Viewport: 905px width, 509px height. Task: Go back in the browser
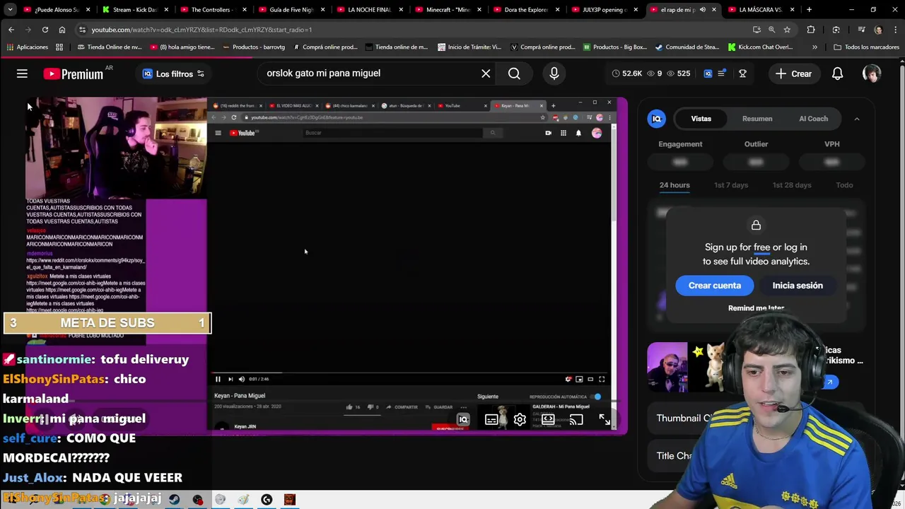11,30
